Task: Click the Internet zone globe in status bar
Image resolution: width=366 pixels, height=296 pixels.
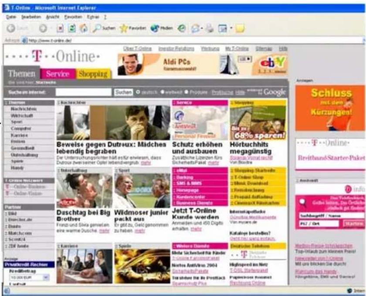Action: click(x=349, y=291)
